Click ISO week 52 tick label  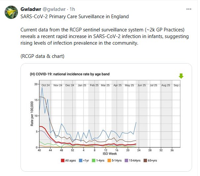click(x=73, y=150)
